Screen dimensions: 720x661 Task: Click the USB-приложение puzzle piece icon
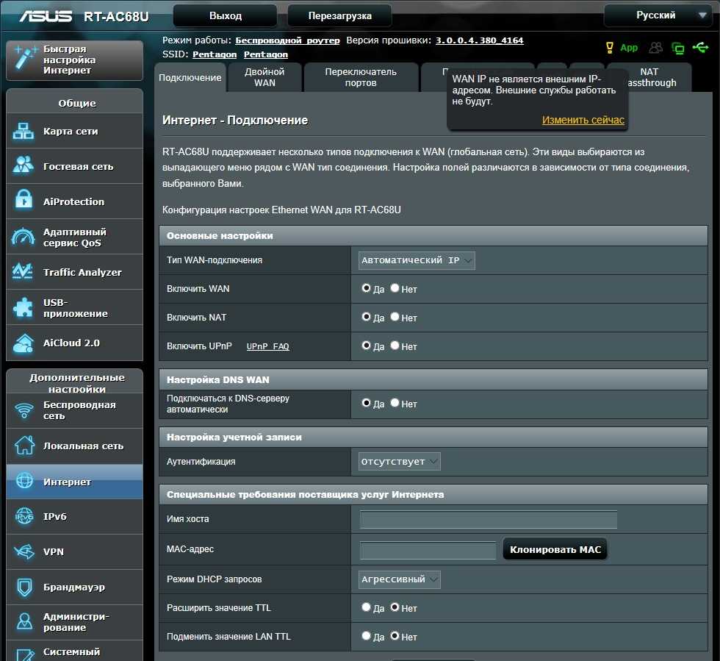23,307
